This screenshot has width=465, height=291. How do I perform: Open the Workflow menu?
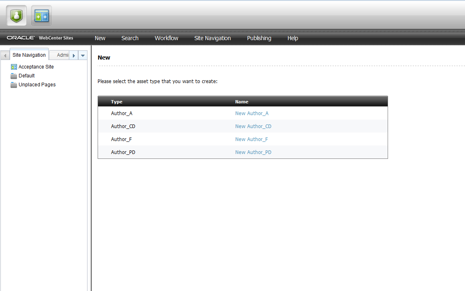tap(166, 38)
